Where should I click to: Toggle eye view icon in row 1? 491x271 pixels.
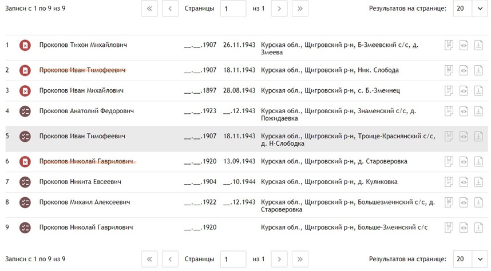click(464, 45)
